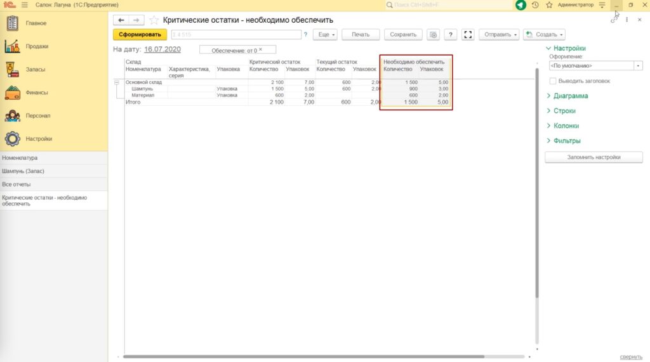The width and height of the screenshot is (650, 362).
Task: Expand the Строки section
Action: click(x=561, y=111)
